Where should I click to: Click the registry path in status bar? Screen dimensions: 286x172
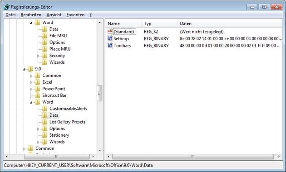(x=78, y=165)
